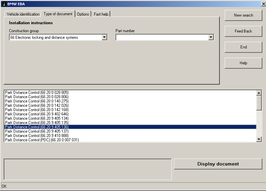The height and width of the screenshot is (191, 266).
Task: Click the Display document button
Action: coord(218,164)
